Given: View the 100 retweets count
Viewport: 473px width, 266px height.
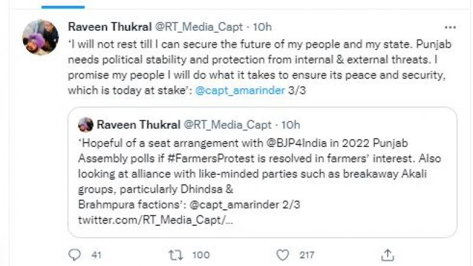Looking at the screenshot, I should (x=202, y=254).
